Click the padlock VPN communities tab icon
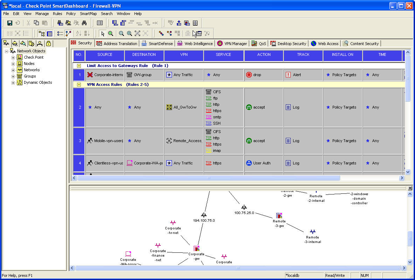This screenshot has width=415, height=280. [x=48, y=43]
